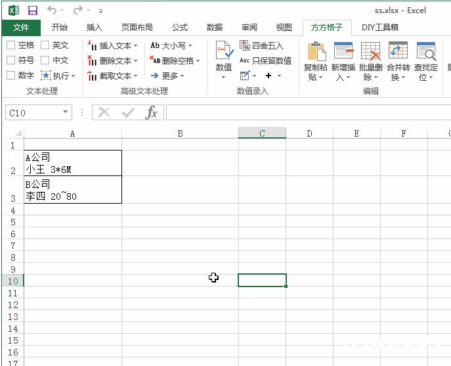The image size is (451, 366).
Task: Click the Undo arrow icon
Action: tap(52, 11)
